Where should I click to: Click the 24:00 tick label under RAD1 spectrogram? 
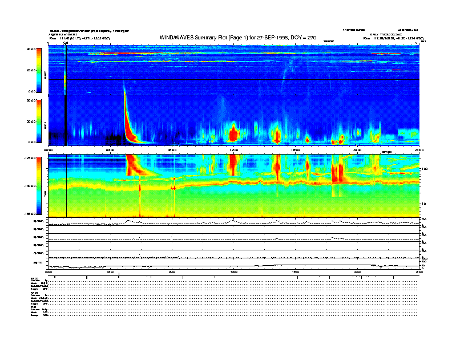click(x=419, y=150)
